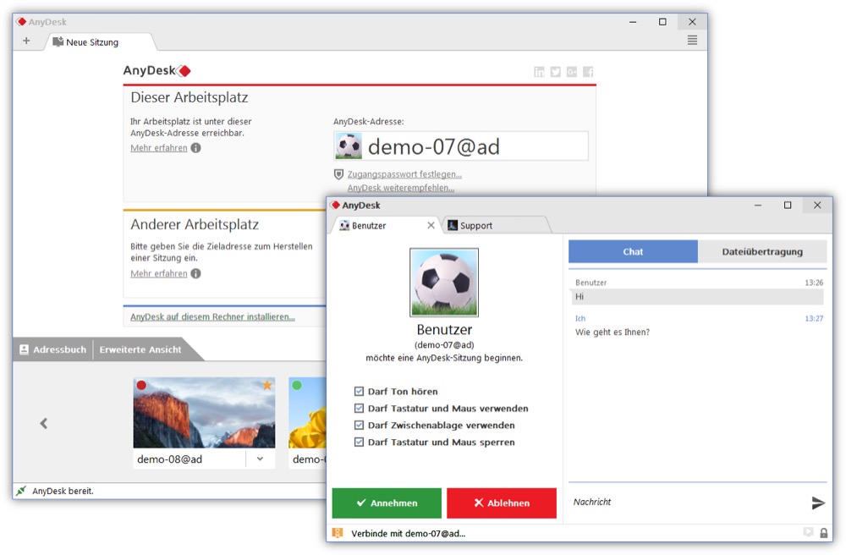The width and height of the screenshot is (846, 555).
Task: Close the Benutzer tab
Action: (x=431, y=225)
